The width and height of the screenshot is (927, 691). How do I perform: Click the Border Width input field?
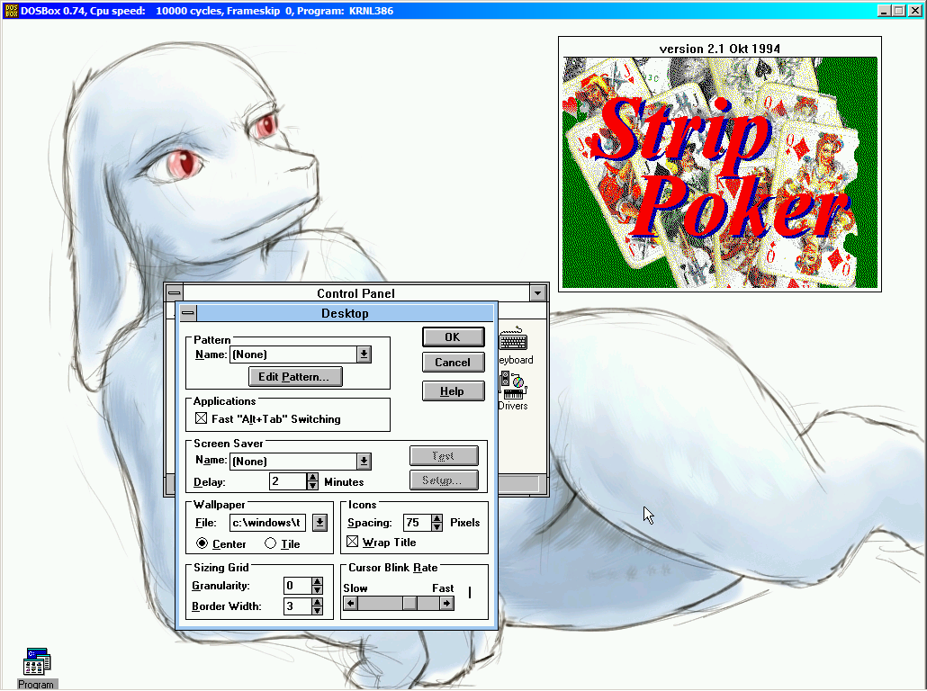(x=295, y=606)
